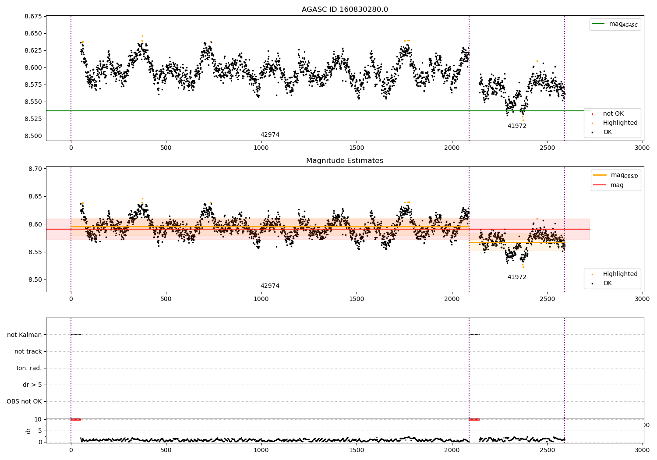Click obsid label 42974 in Magnitude Estimates plot

(x=270, y=286)
